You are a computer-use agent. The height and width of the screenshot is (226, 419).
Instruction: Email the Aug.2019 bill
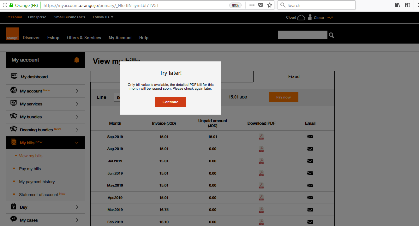pyautogui.click(x=310, y=149)
